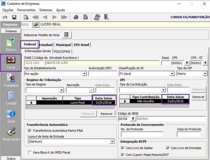
Task: Expand Layout de Nota de Entrada dropdown
Action: (112, 141)
